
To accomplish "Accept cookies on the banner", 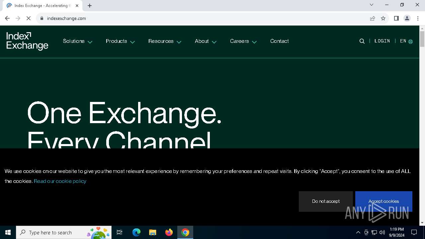I will coord(384,201).
